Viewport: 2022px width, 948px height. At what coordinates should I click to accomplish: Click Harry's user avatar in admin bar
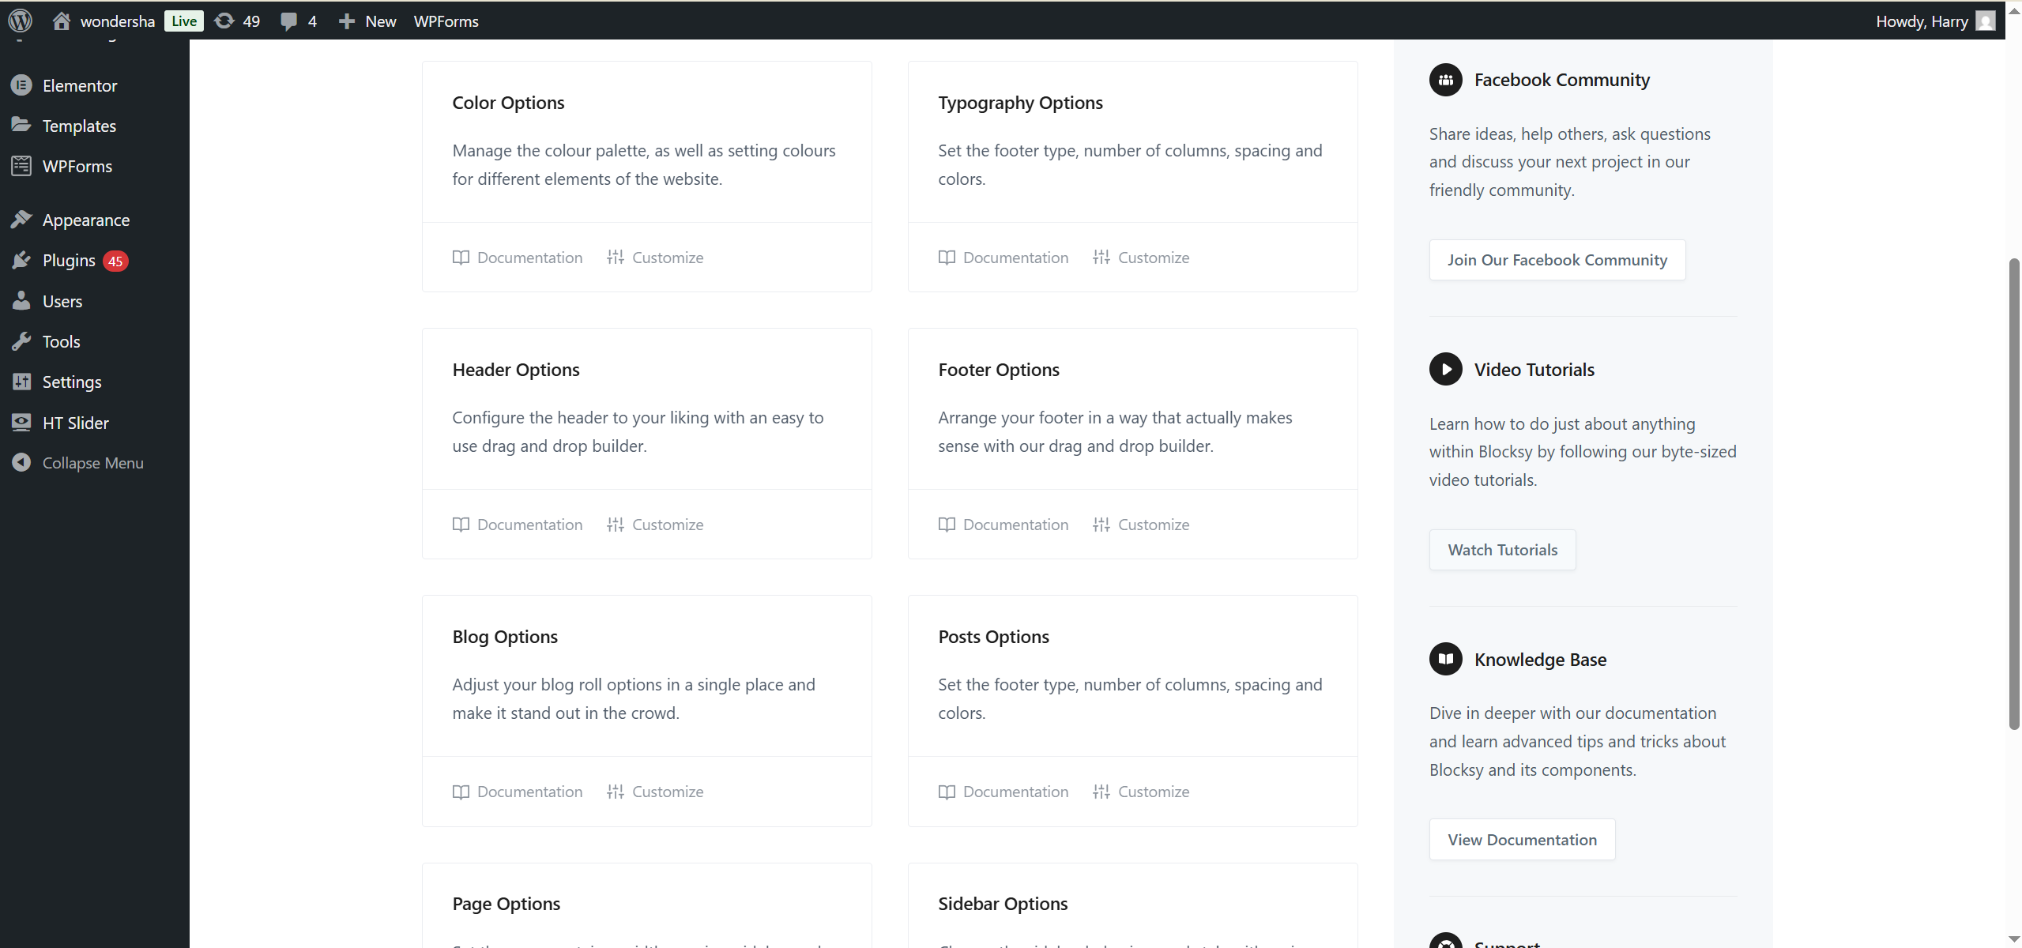pyautogui.click(x=1985, y=21)
